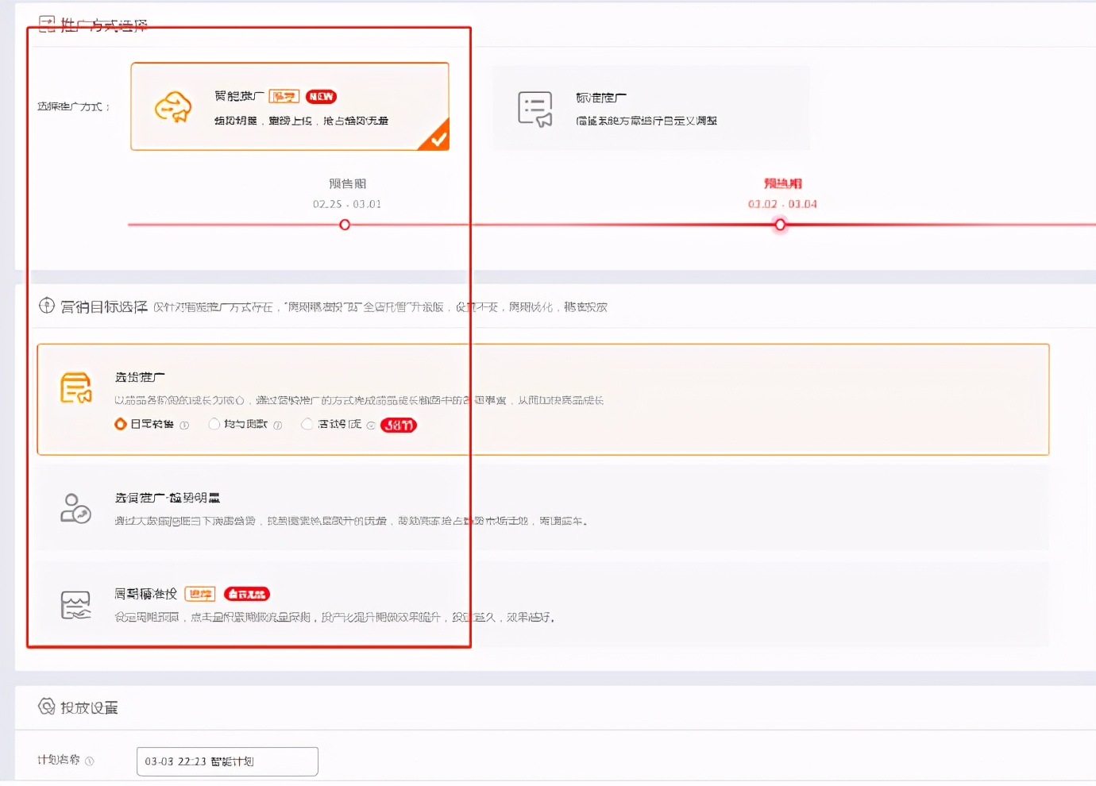This screenshot has height=786, width=1096.
Task: Click the NEW badge on the 智能推广 card
Action: (321, 96)
